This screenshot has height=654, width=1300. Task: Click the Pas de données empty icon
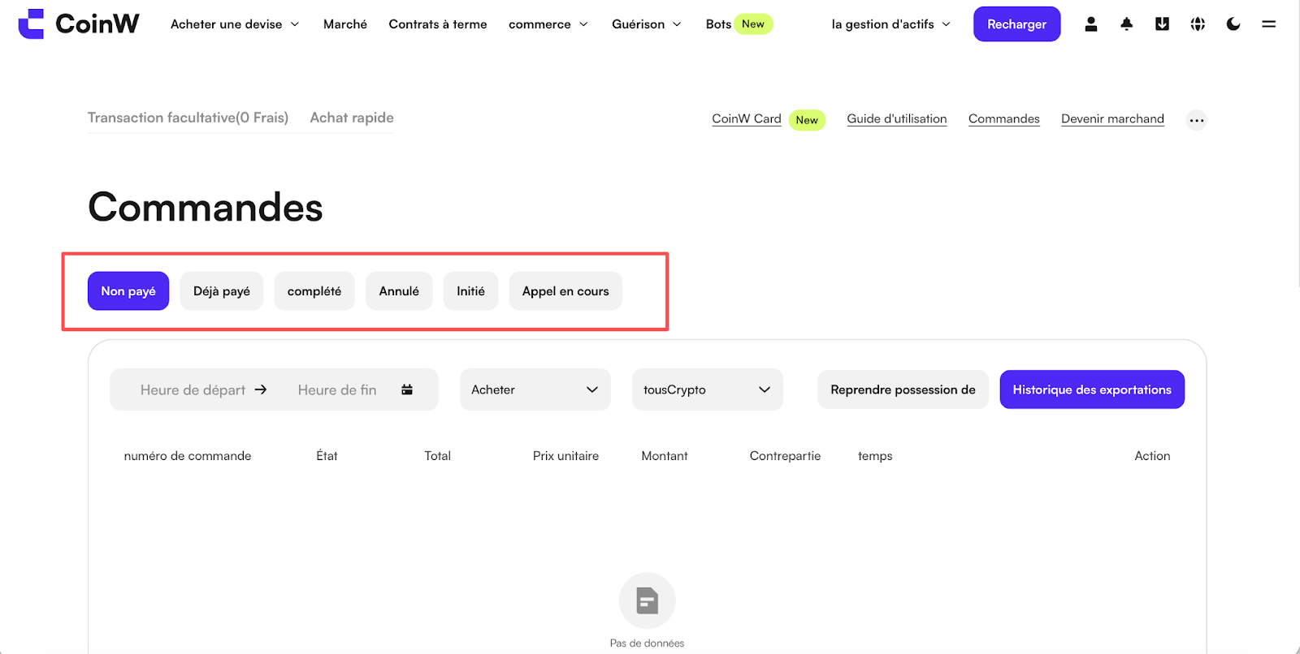click(647, 600)
